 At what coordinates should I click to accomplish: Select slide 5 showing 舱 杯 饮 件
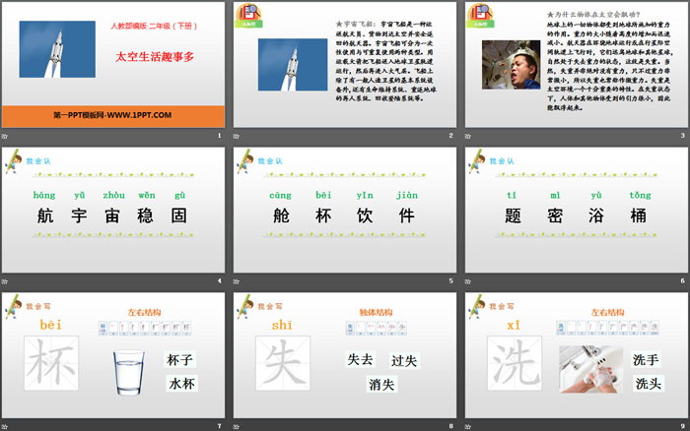pos(345,210)
